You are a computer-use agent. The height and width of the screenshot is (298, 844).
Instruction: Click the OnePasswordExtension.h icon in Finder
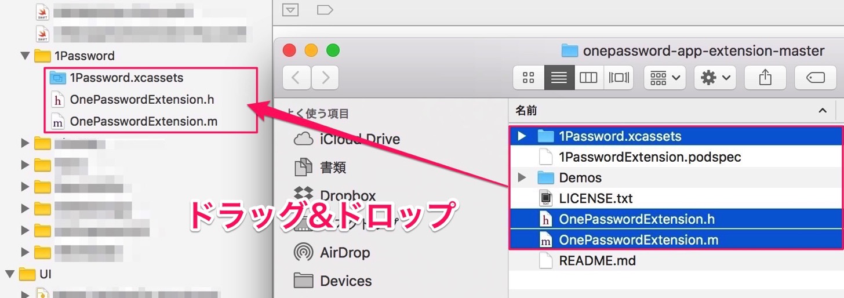545,219
